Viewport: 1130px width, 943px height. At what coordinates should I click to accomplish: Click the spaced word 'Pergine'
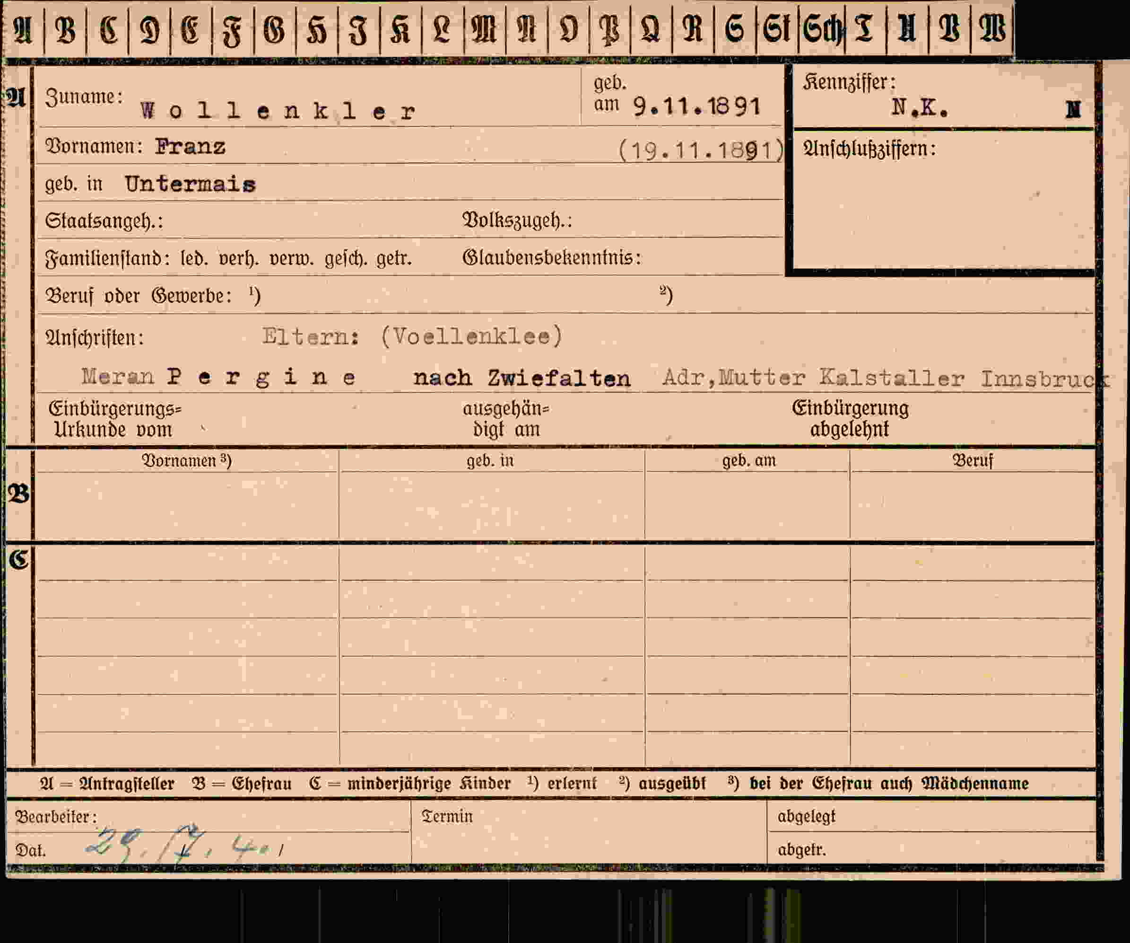pos(261,378)
